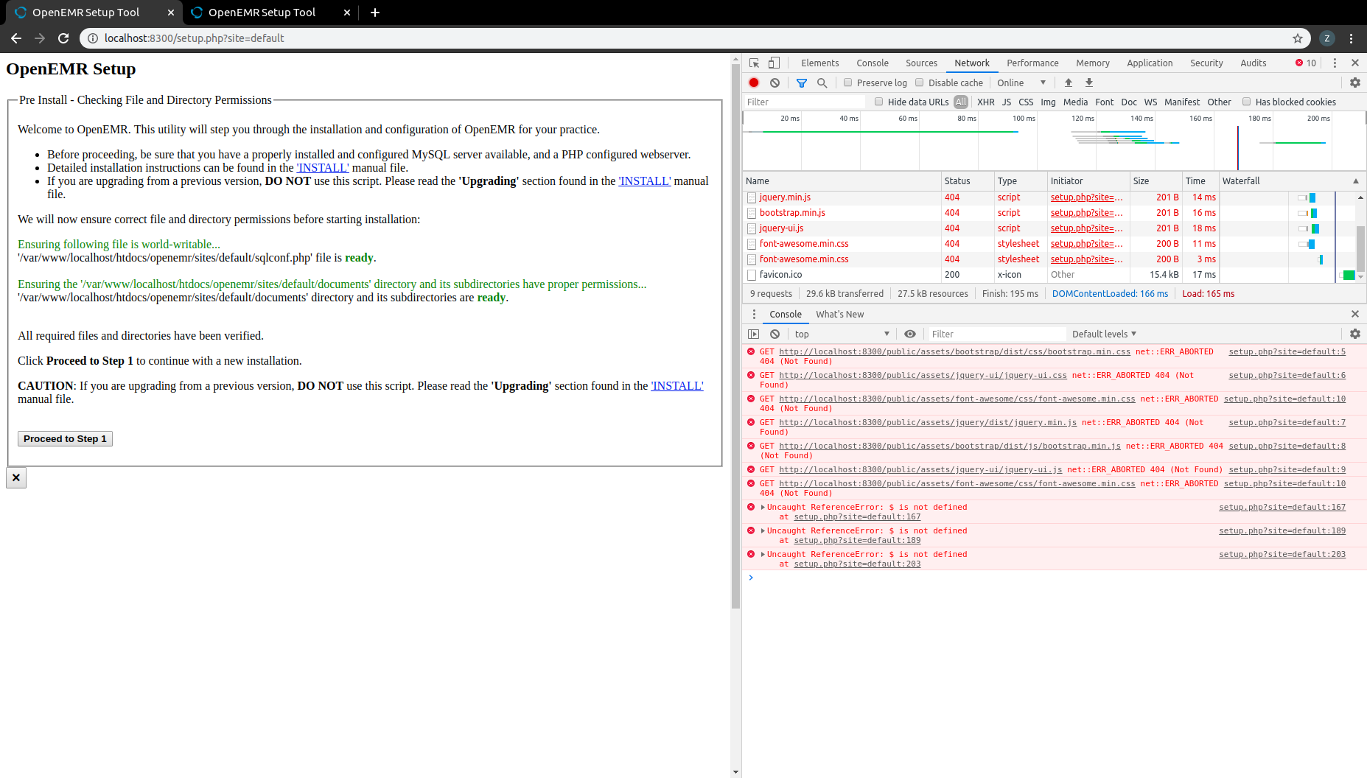Stop recording network log (red record button)
This screenshot has height=778, width=1367.
[753, 83]
